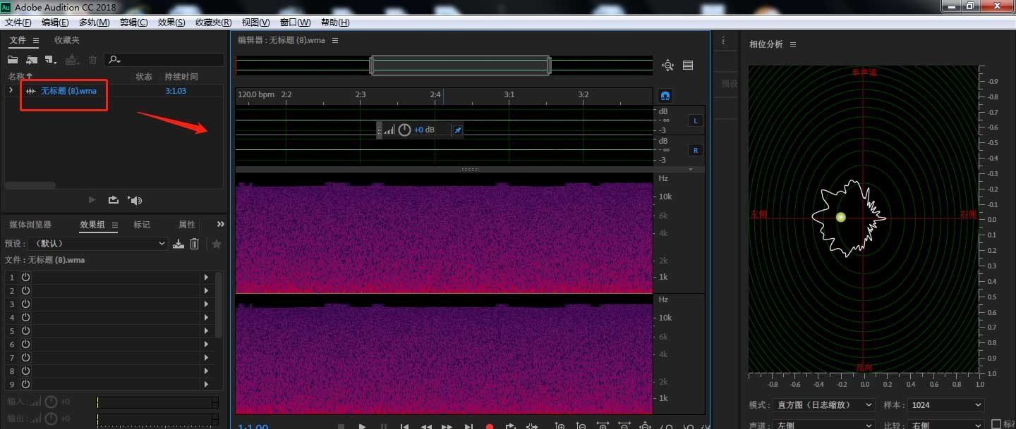Select file 无标题 (8).wma in Files list
The height and width of the screenshot is (429, 1016).
(68, 91)
